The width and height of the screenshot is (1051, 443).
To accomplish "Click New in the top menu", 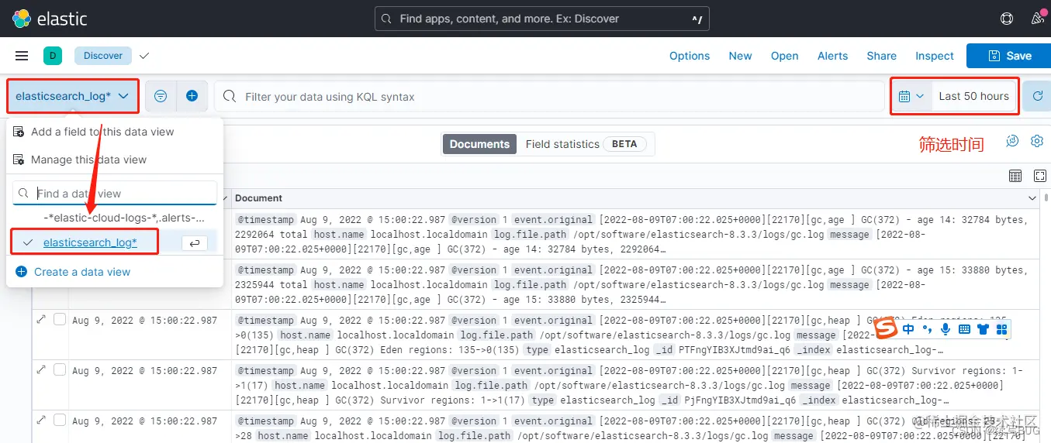I will pyautogui.click(x=740, y=56).
